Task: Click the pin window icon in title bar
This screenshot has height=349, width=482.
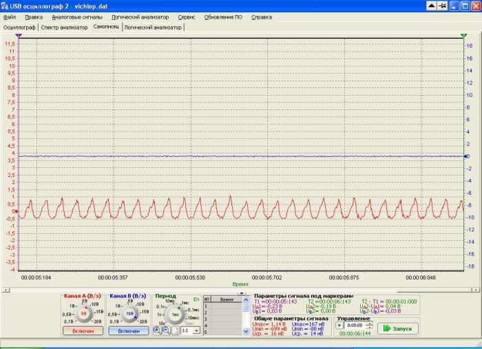Action: coord(443,6)
